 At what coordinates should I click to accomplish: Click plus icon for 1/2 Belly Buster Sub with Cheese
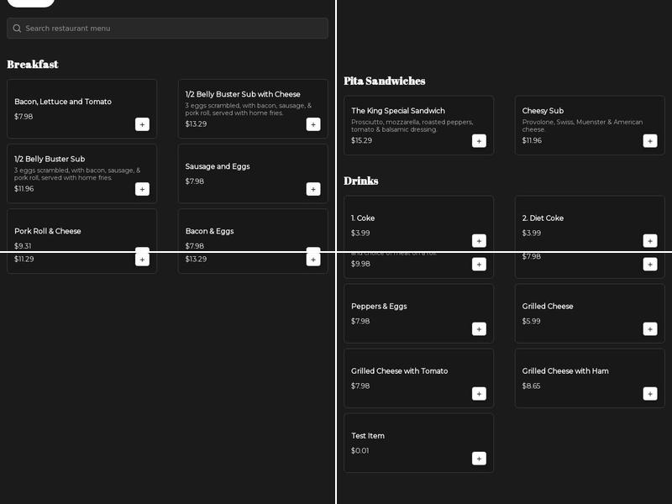pyautogui.click(x=313, y=124)
